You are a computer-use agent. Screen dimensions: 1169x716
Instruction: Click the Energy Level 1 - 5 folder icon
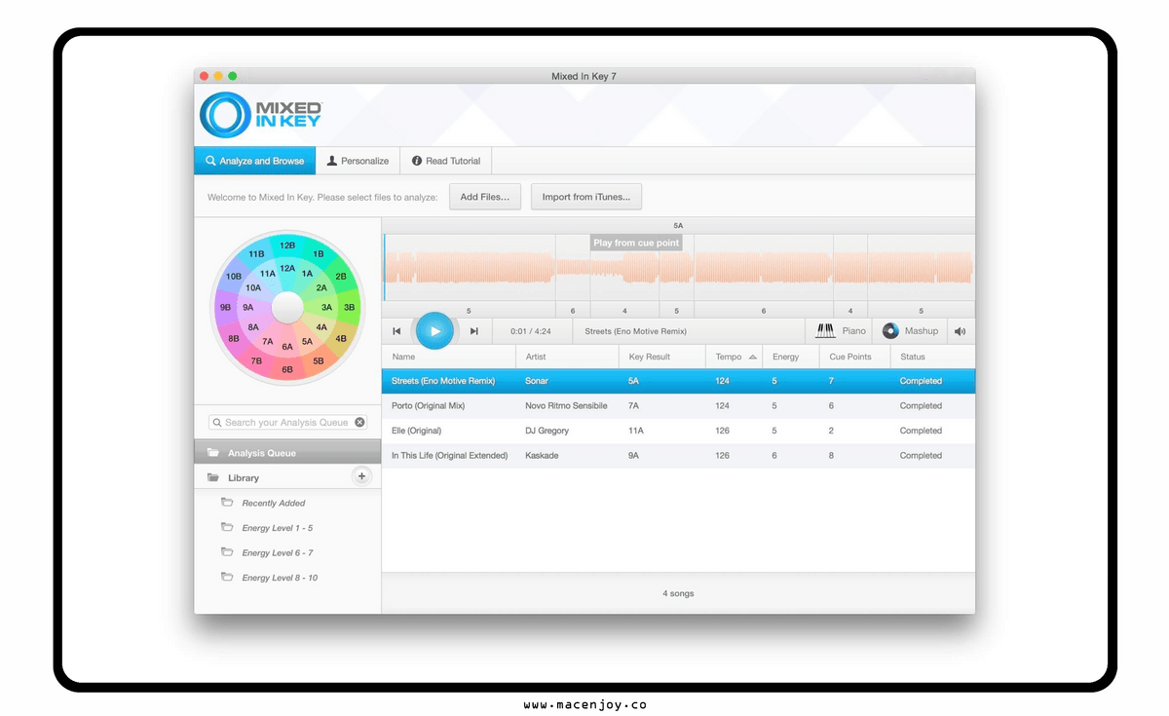click(227, 528)
